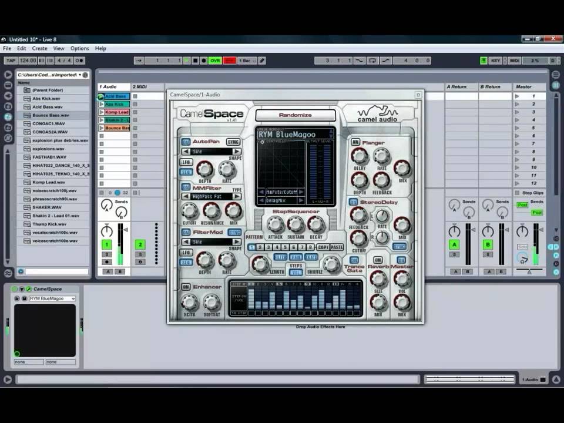Open the Options menu
The height and width of the screenshot is (423, 564).
point(79,48)
